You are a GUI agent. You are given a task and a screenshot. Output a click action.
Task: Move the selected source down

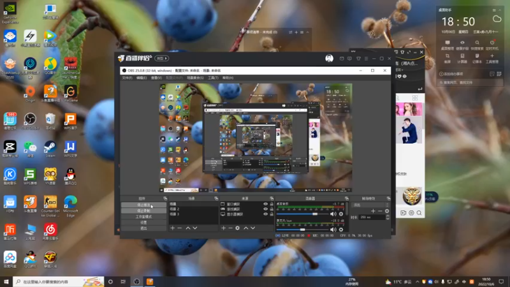point(252,228)
